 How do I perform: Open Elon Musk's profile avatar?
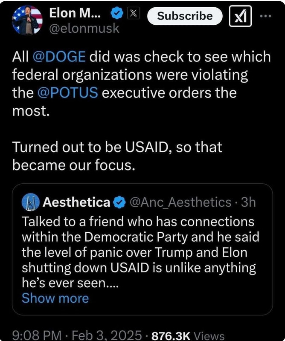pos(28,20)
